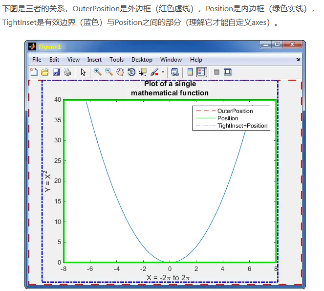The height and width of the screenshot is (291, 324).
Task: Click the Link Plot icon
Action: pos(175,72)
